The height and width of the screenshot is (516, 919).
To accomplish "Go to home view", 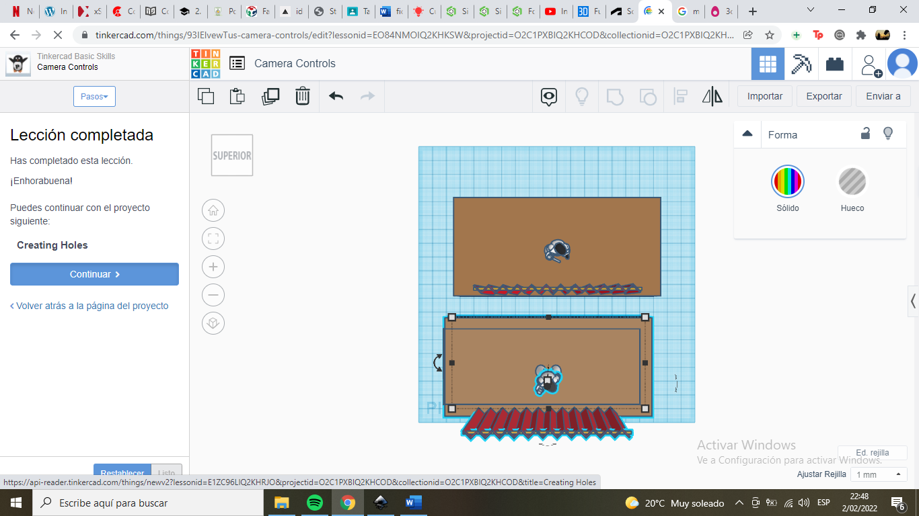I will tap(213, 210).
